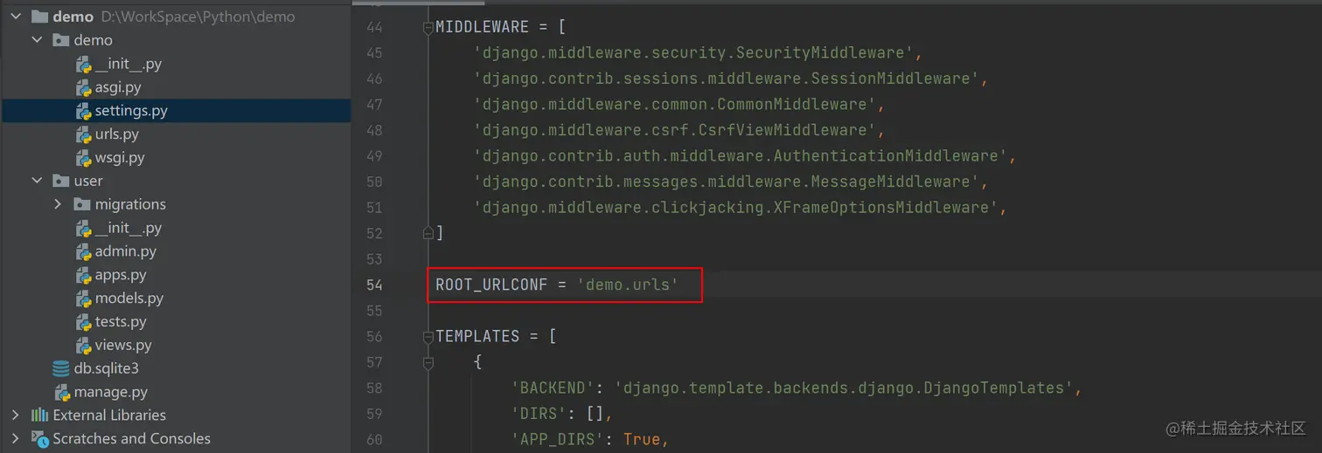Screen dimensions: 1322x453
Task: Click the demo project root folder icon
Action: point(39,17)
